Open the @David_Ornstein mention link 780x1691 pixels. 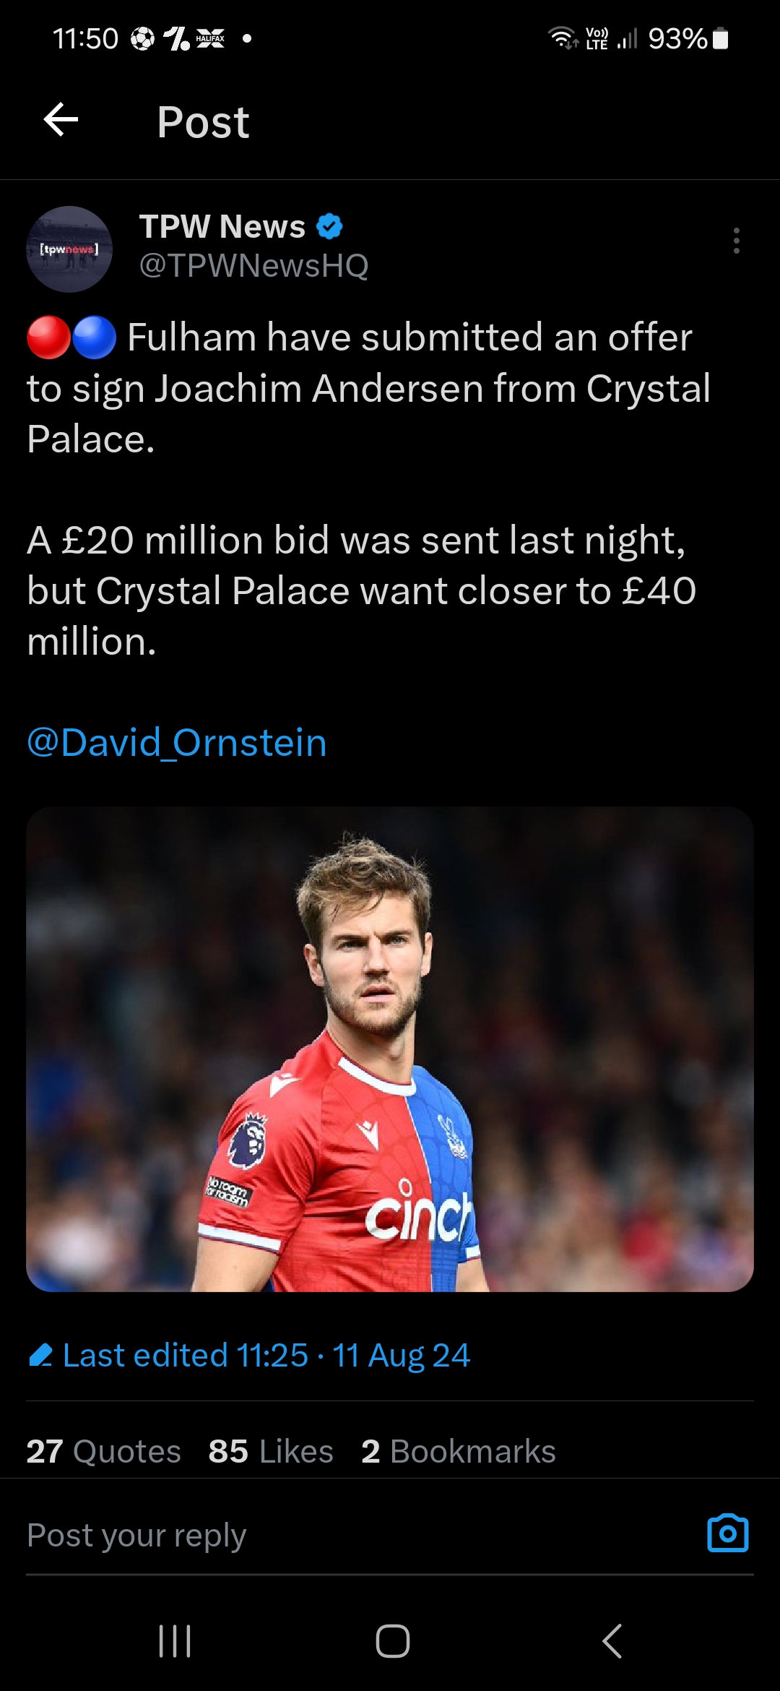point(177,742)
